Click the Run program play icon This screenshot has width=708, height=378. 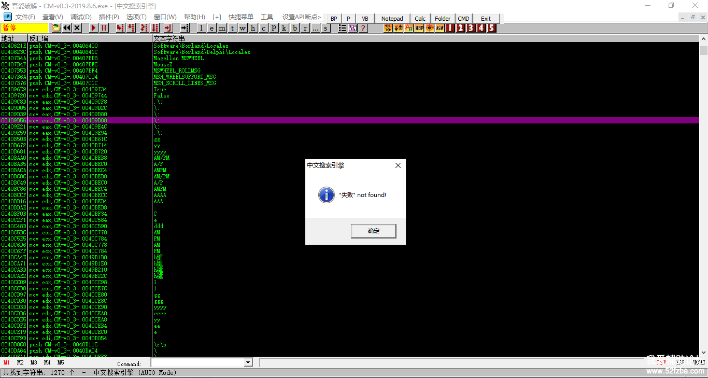coord(94,28)
